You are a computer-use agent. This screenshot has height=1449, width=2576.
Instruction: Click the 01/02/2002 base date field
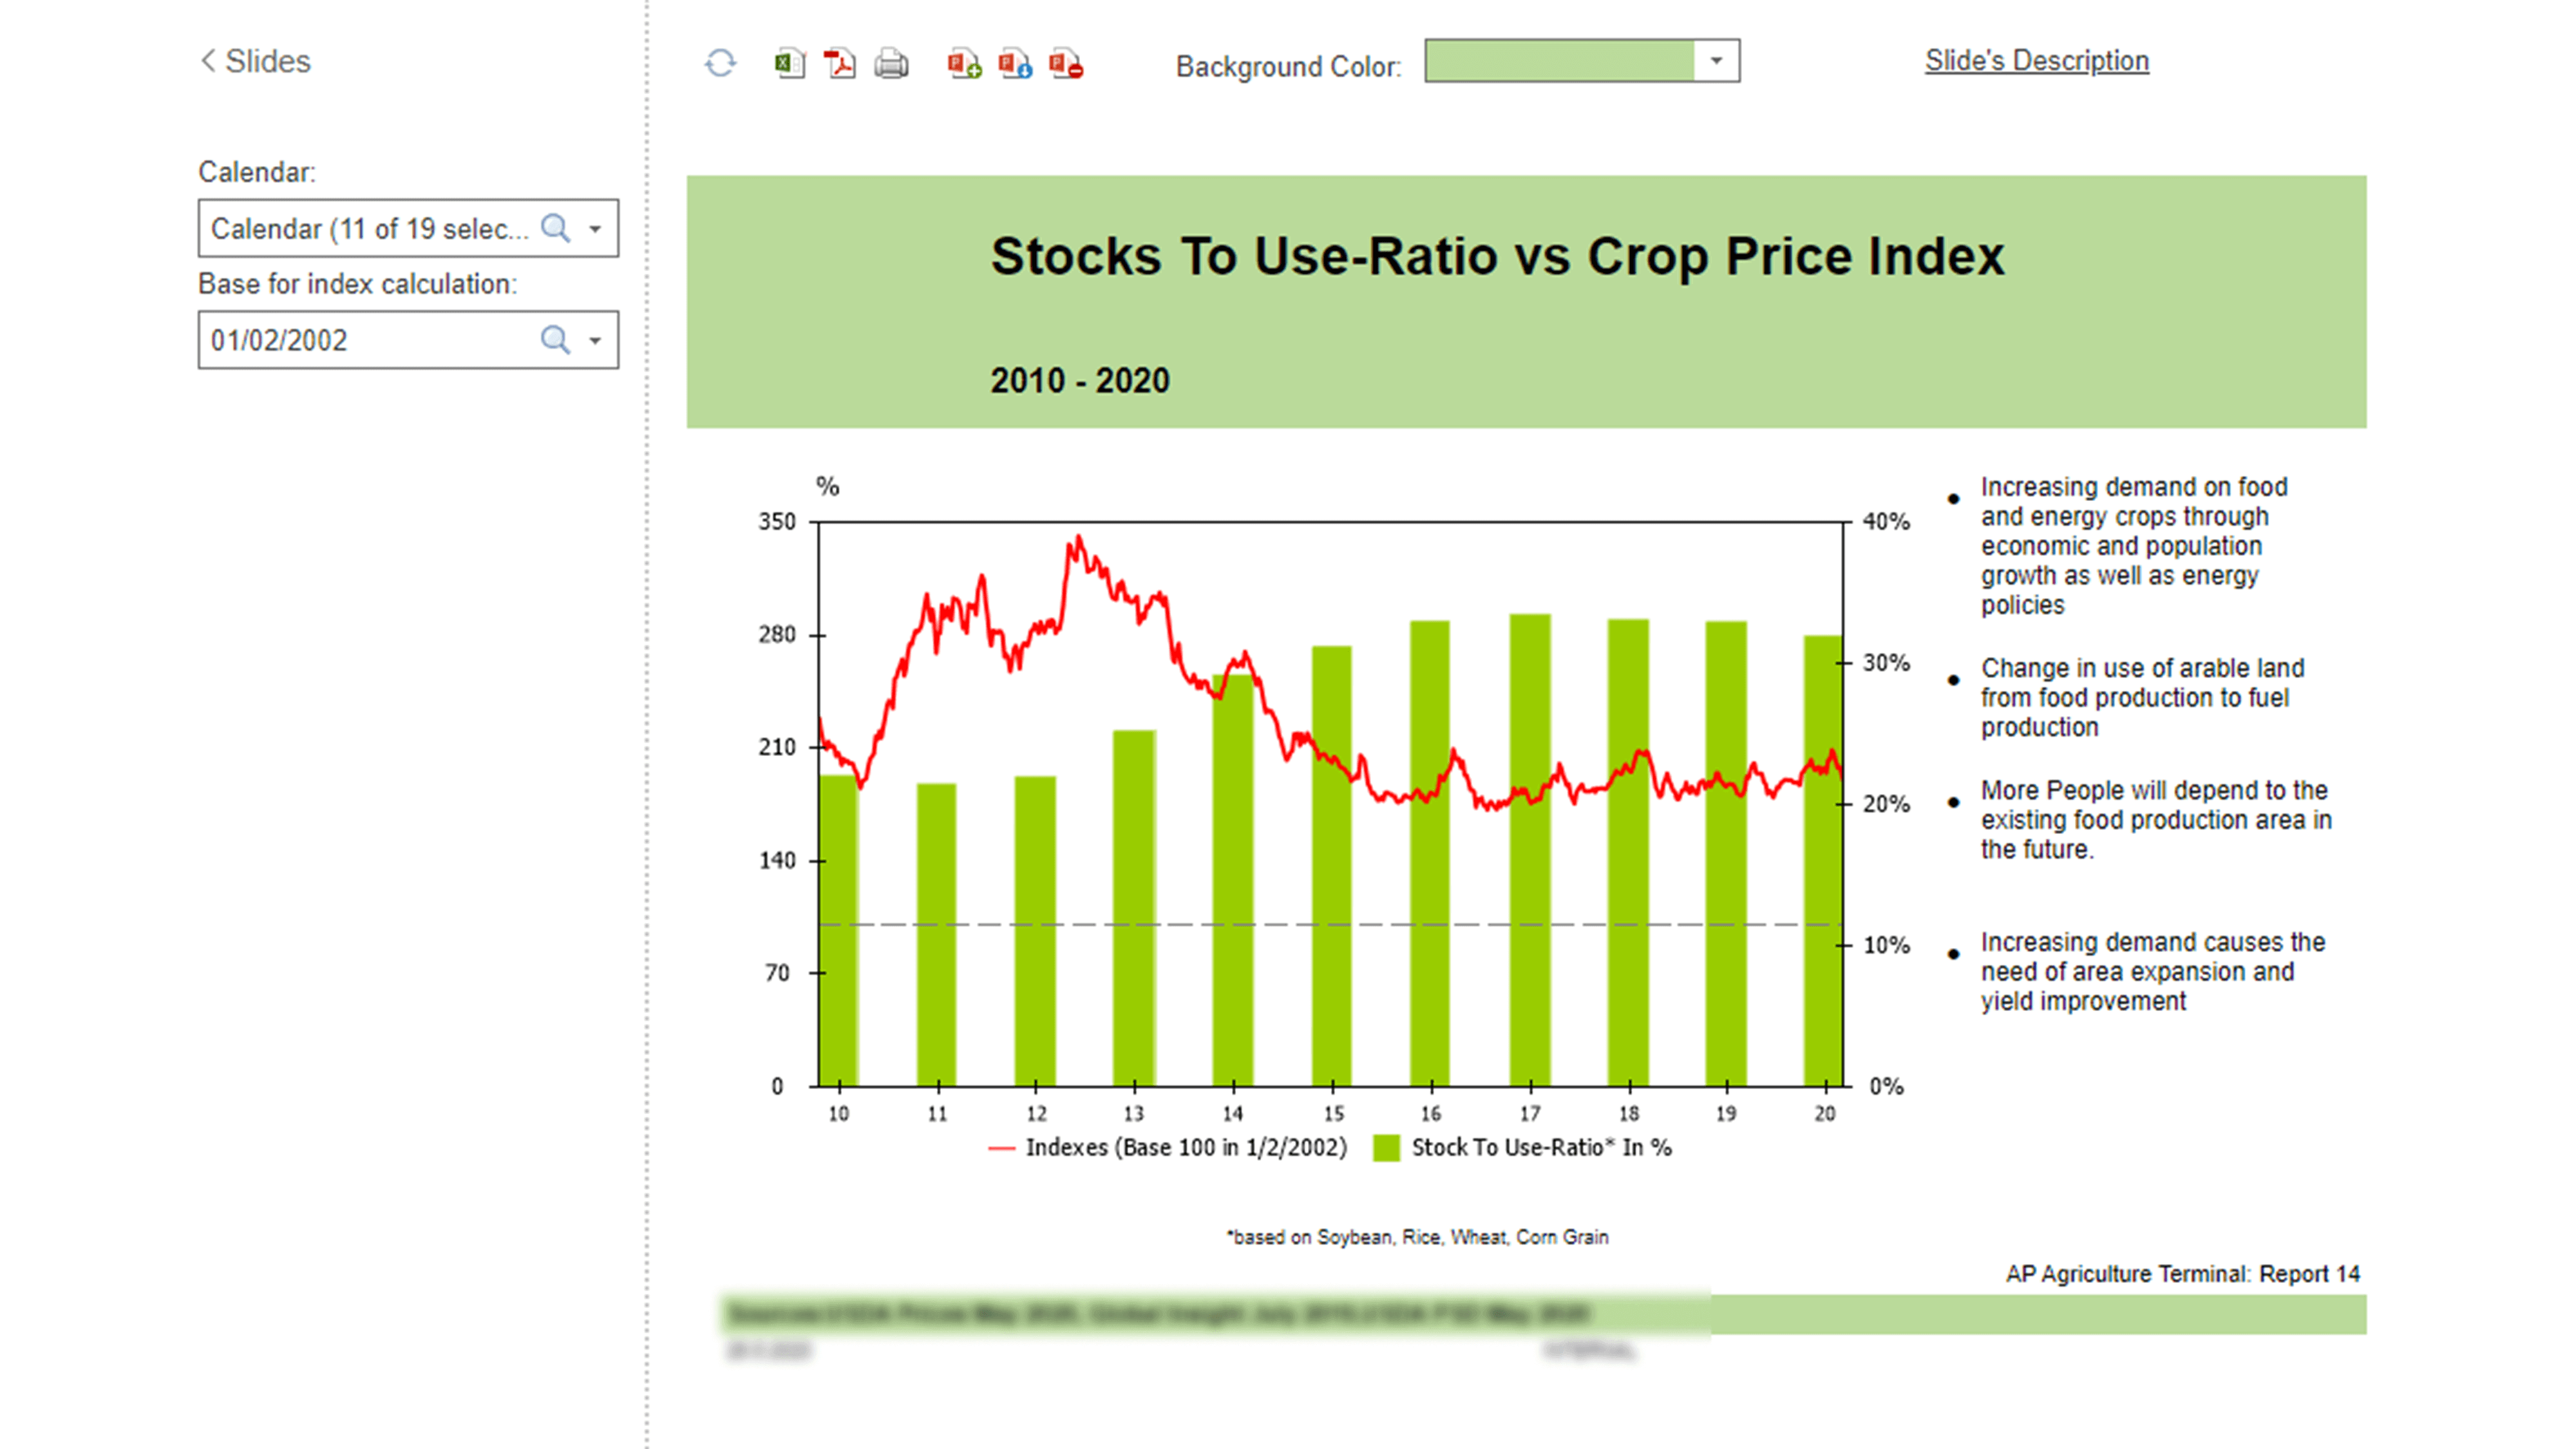[x=370, y=340]
